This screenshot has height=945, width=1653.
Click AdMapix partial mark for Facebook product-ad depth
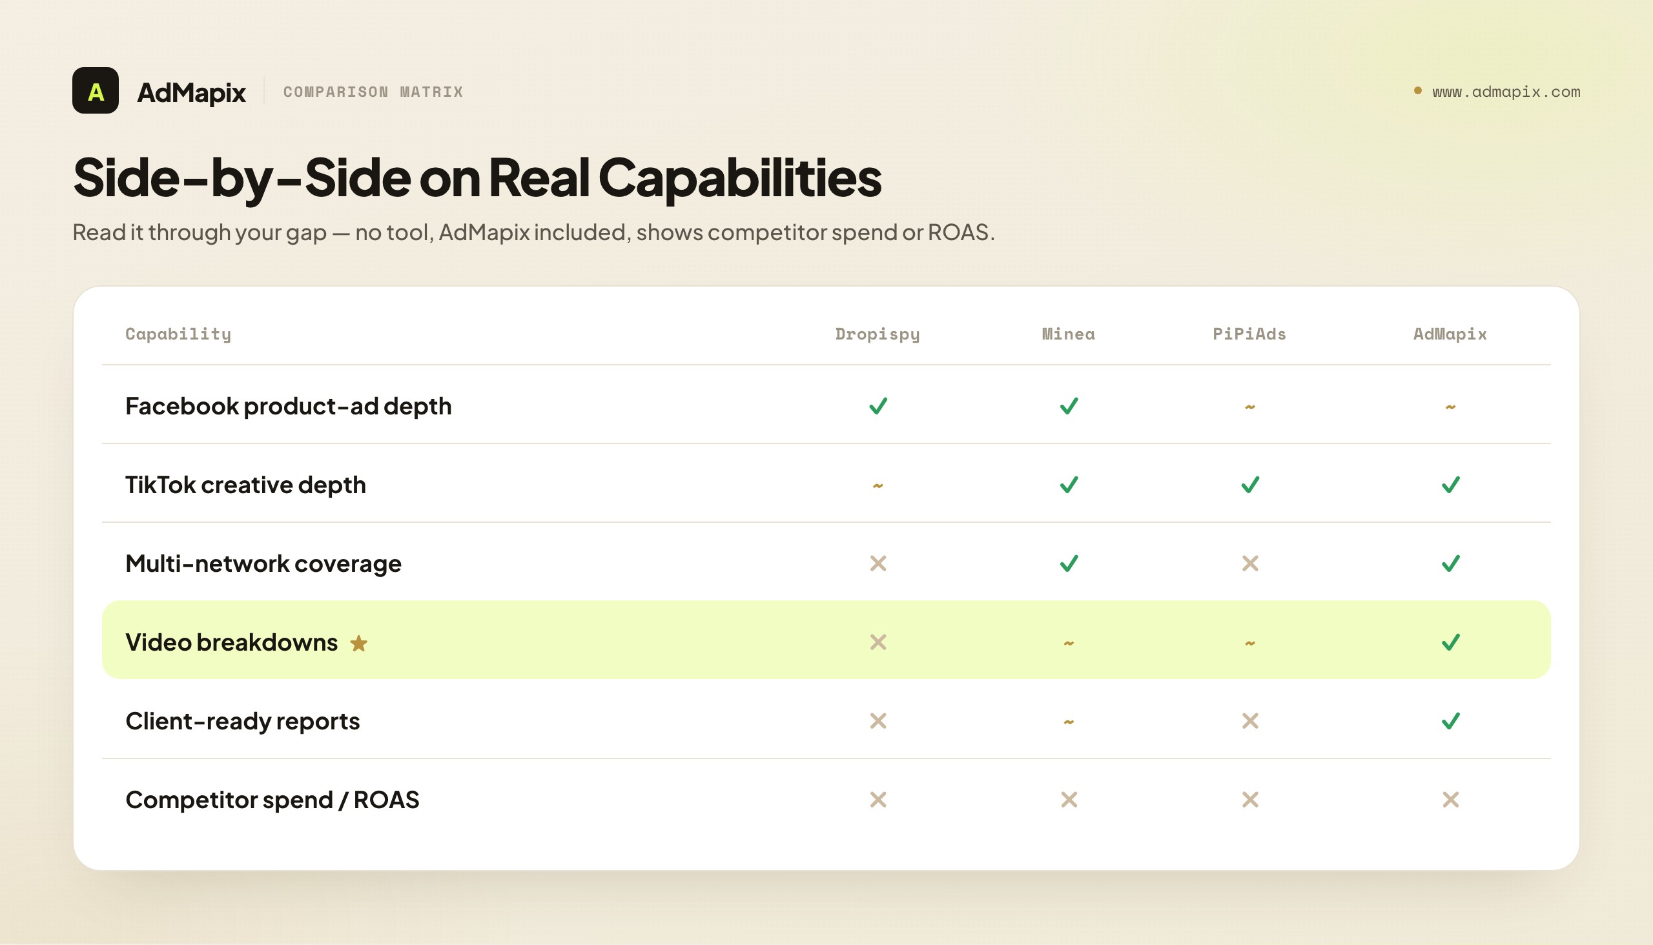[x=1450, y=407]
